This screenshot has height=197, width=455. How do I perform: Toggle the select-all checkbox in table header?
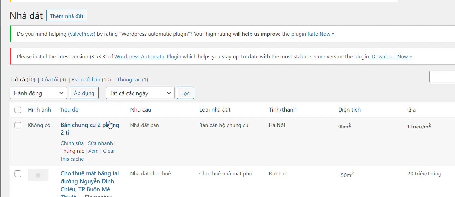[18, 110]
